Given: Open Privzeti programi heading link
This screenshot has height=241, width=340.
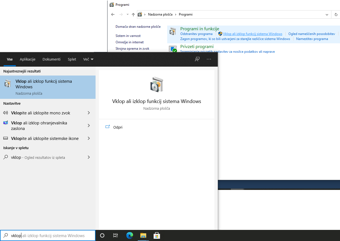Looking at the screenshot, I should click(197, 46).
